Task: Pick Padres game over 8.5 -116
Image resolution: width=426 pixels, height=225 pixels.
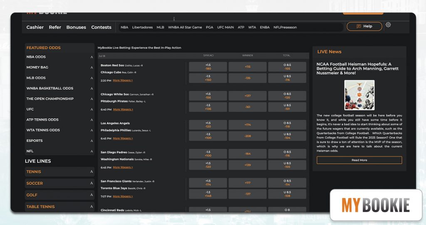Action: coord(287,154)
